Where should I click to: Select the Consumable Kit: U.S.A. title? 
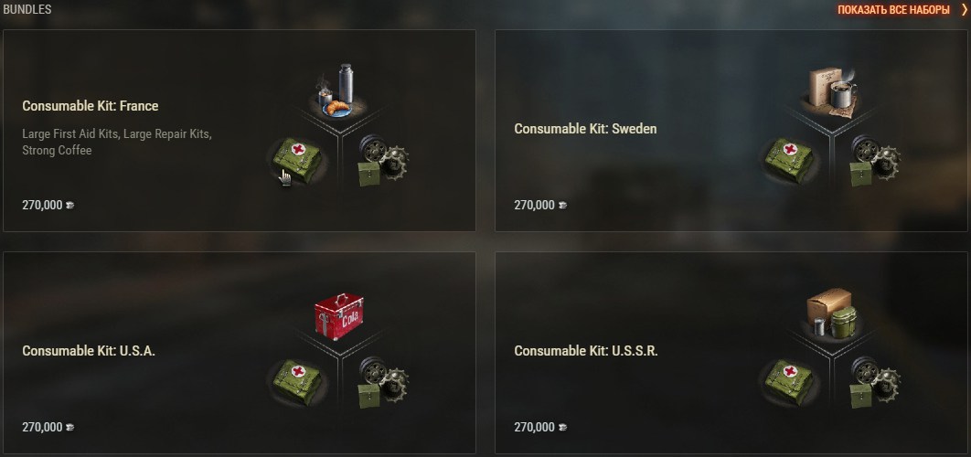point(89,350)
